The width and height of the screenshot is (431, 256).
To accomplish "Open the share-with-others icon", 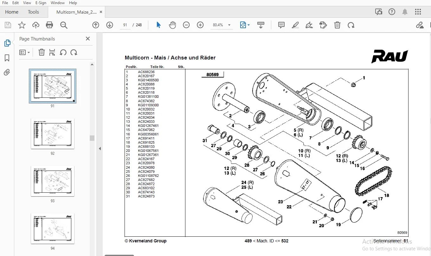I will point(379,12).
